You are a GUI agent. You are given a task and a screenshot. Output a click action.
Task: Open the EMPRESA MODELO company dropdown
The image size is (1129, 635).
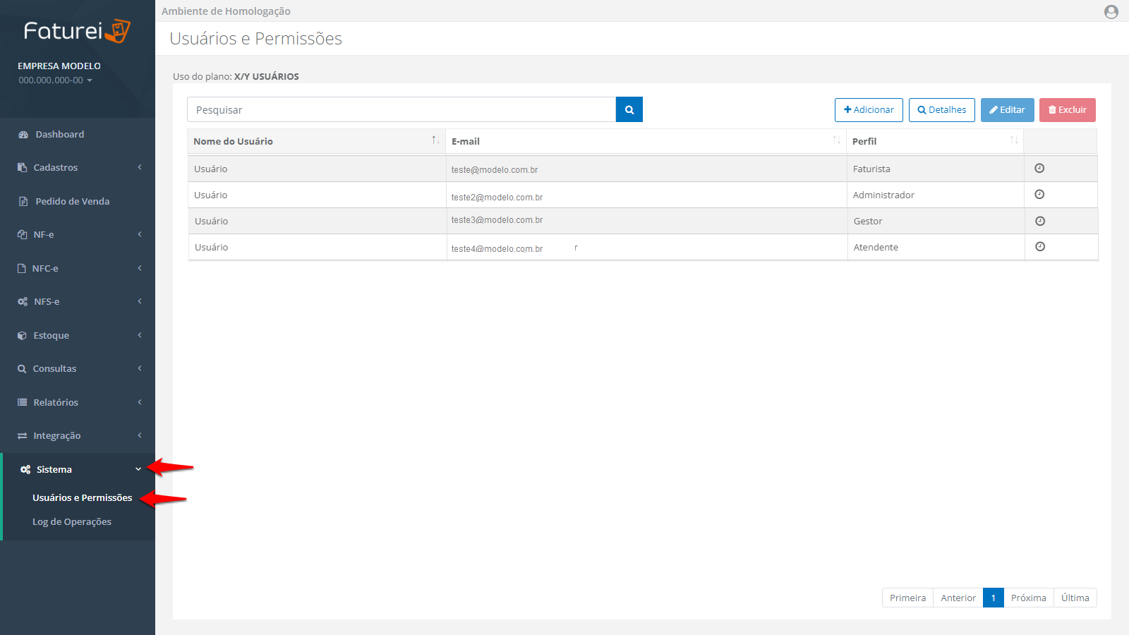[56, 80]
